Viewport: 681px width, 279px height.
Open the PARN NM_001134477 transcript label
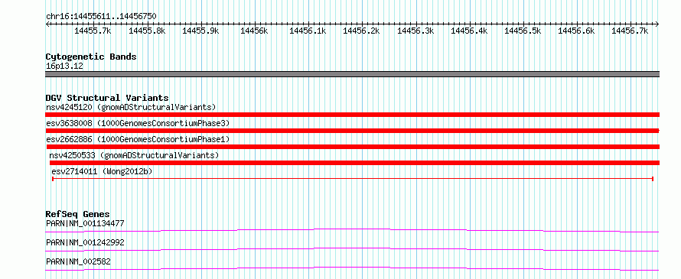[85, 223]
